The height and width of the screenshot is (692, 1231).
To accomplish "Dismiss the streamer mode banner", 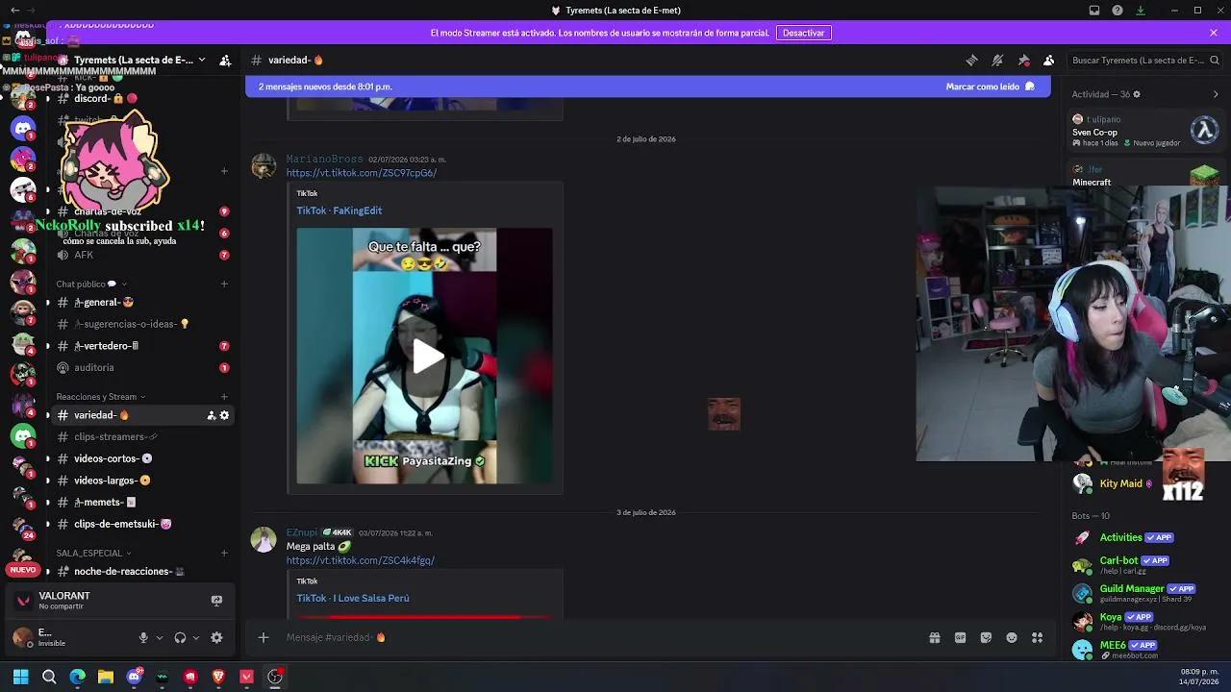I will click(x=1214, y=33).
